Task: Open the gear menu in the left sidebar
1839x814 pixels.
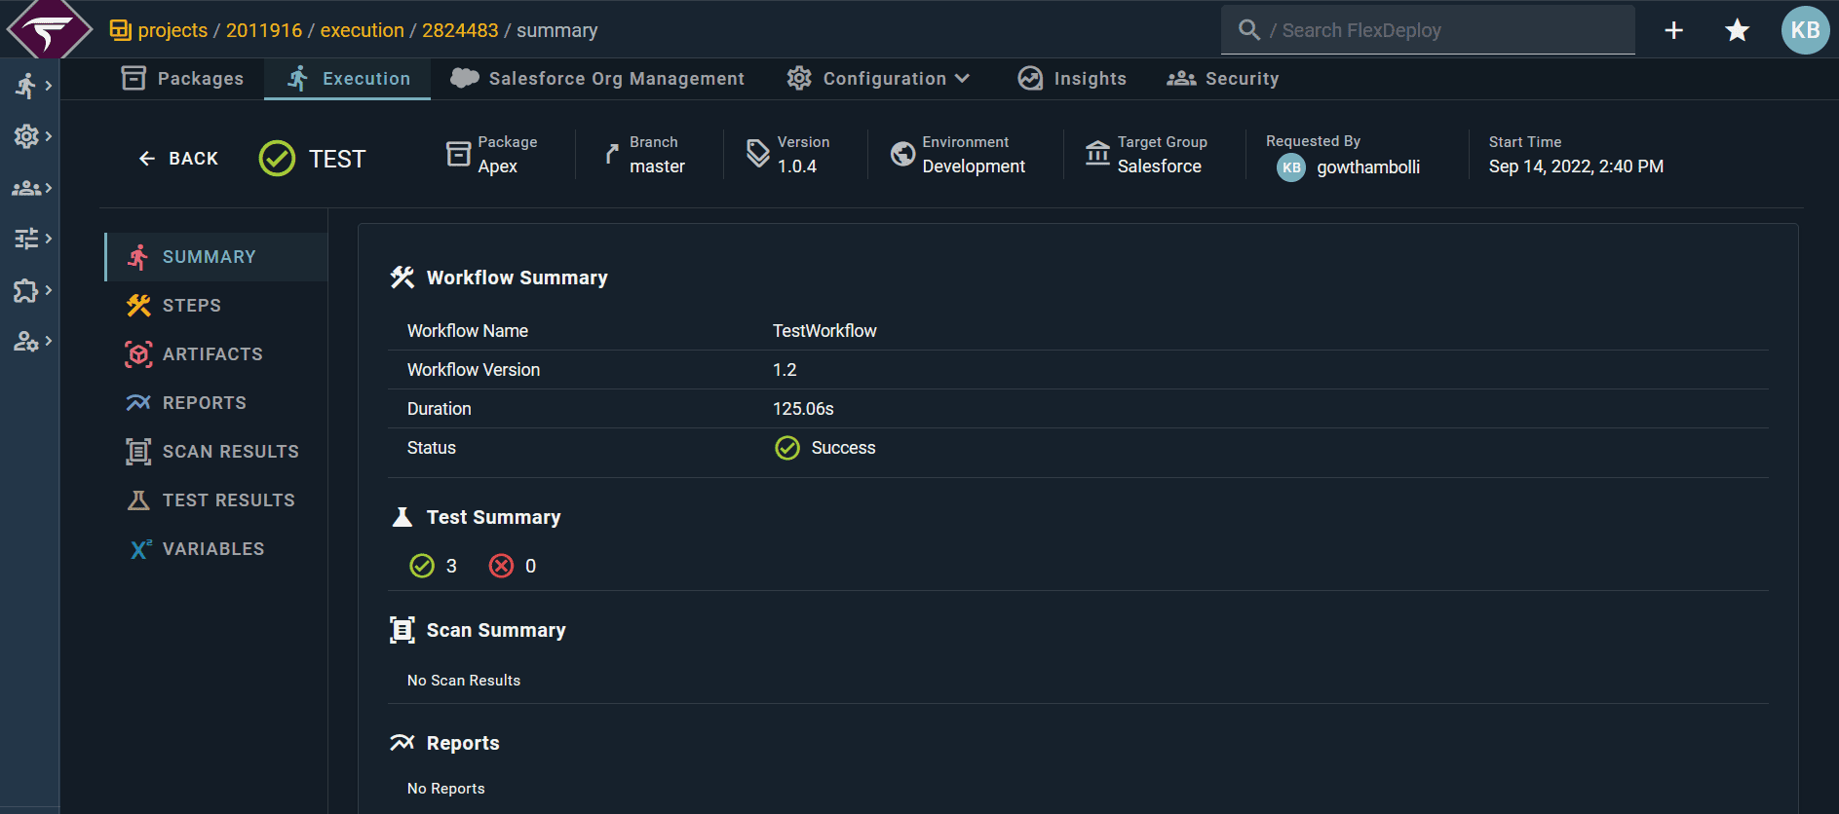Action: (x=31, y=136)
